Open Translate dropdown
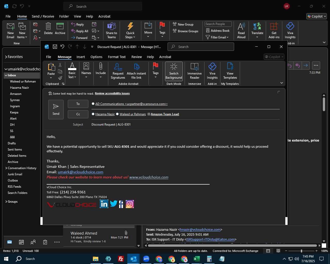Viewport: 330px width, 264px height. click(x=257, y=31)
